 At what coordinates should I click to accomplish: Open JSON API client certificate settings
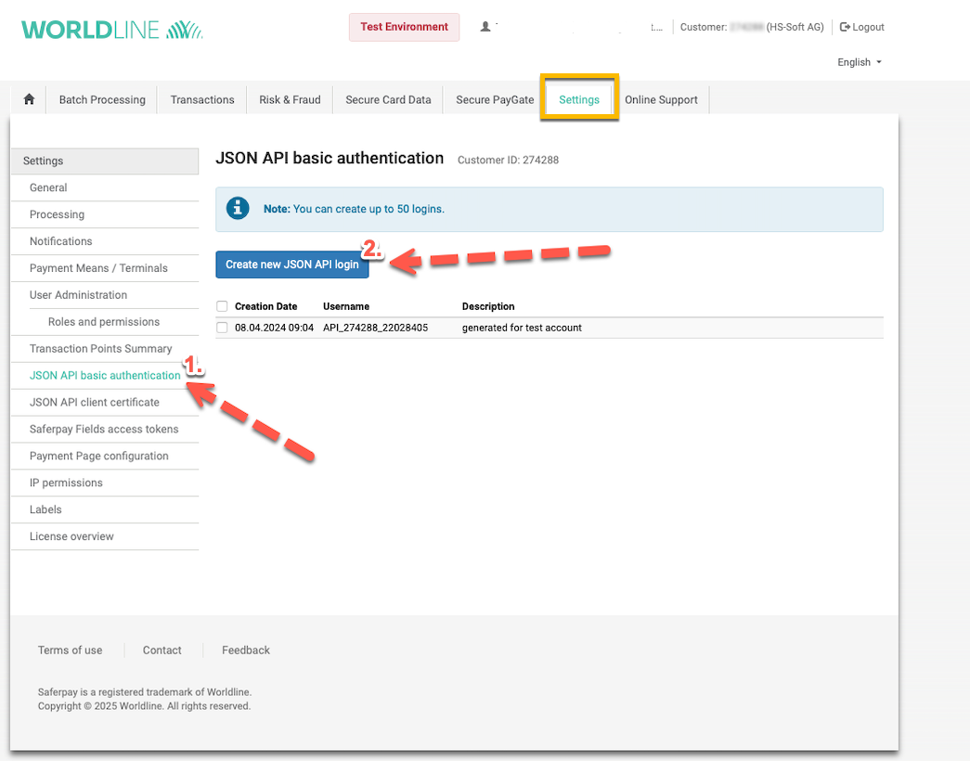(95, 402)
